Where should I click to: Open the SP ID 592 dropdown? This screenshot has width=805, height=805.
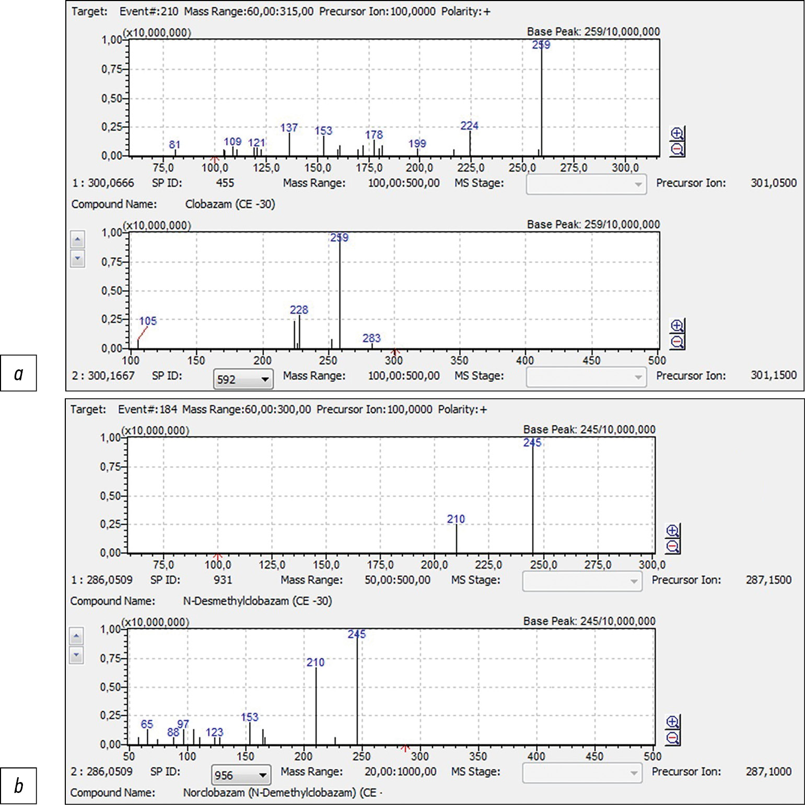coord(264,379)
